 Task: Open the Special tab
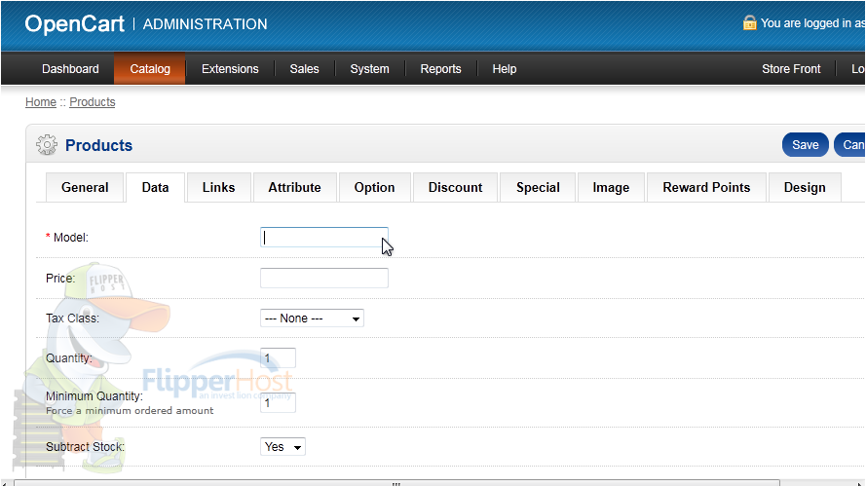pyautogui.click(x=538, y=188)
